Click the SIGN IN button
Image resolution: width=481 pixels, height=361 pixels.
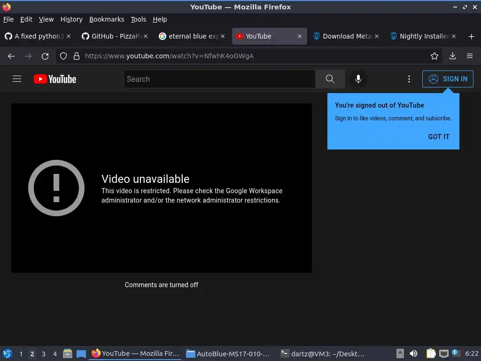tap(448, 79)
